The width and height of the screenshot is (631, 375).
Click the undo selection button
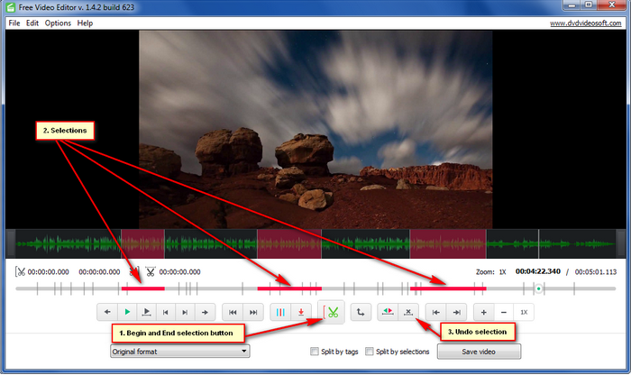408,312
